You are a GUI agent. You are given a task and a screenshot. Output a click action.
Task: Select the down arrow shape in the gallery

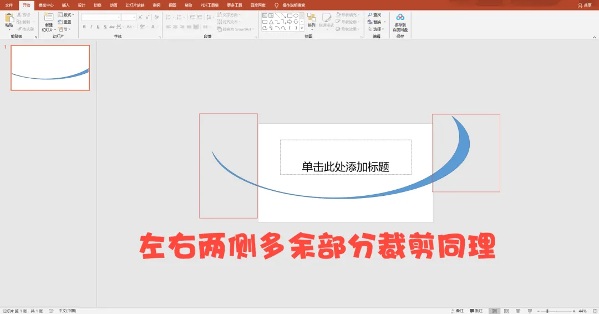[x=296, y=22]
